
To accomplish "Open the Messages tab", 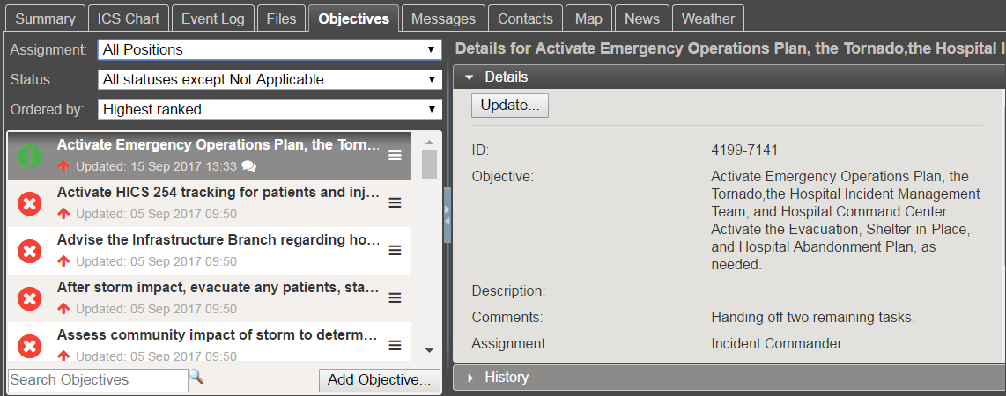I will (443, 18).
